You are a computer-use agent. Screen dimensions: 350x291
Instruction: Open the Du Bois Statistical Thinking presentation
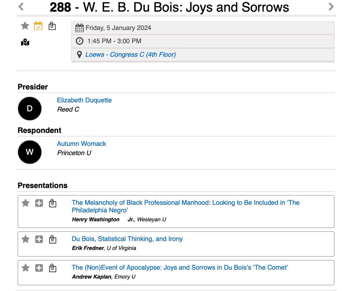click(x=127, y=239)
